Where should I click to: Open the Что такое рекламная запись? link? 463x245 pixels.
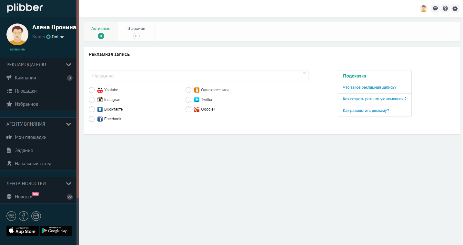coord(369,87)
